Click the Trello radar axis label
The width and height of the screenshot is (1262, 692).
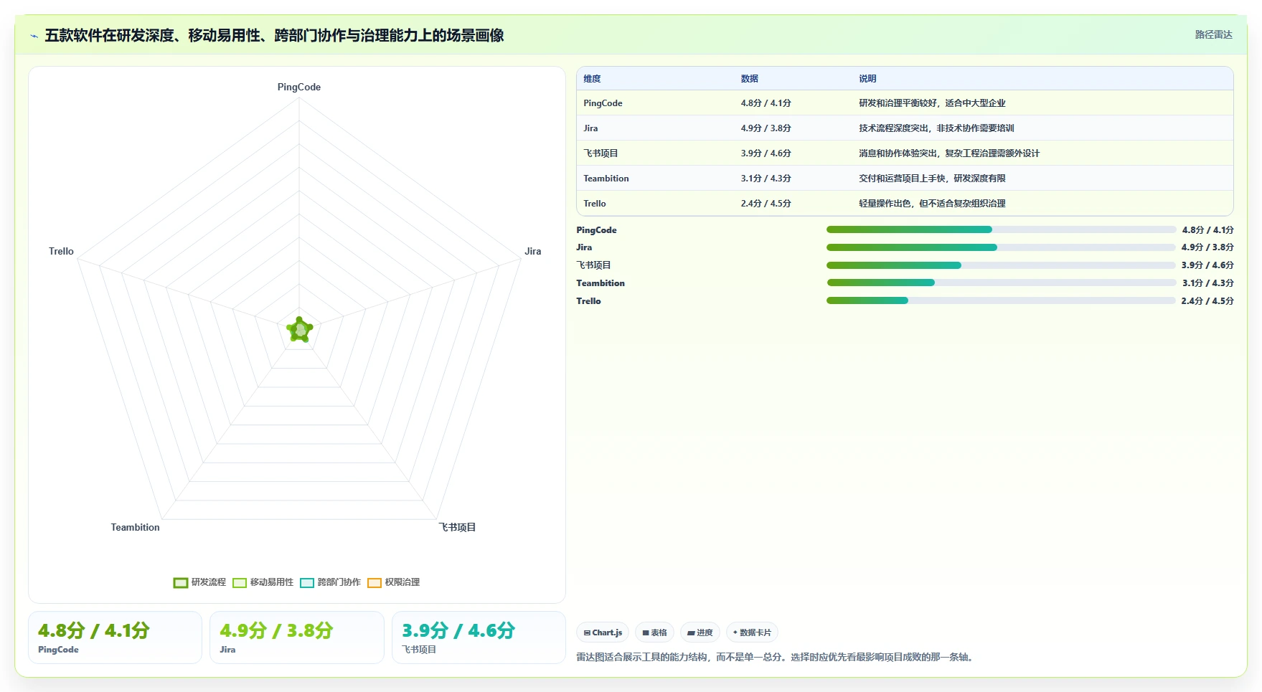[x=61, y=251]
